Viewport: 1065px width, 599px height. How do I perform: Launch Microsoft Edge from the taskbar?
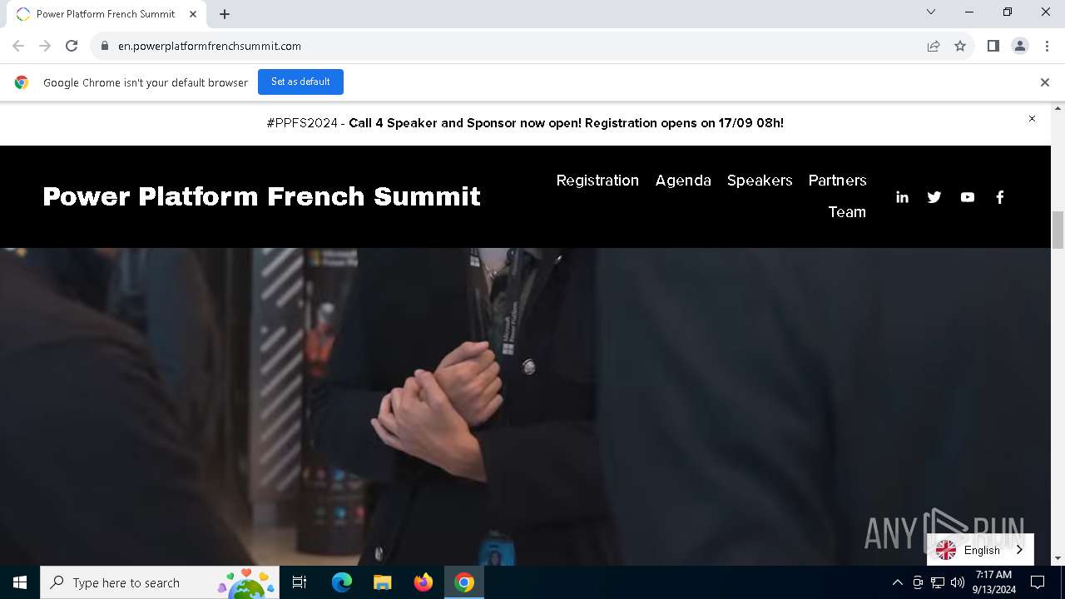pyautogui.click(x=342, y=582)
